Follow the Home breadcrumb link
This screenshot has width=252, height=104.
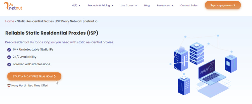pyautogui.click(x=10, y=21)
